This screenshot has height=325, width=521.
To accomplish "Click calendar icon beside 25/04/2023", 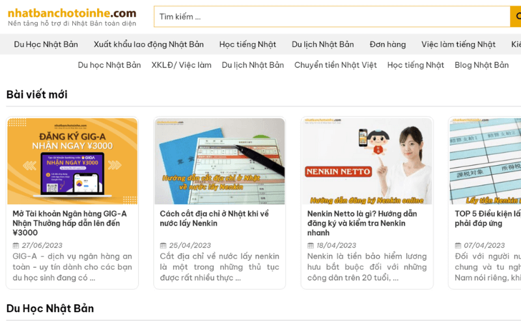I will pos(163,246).
